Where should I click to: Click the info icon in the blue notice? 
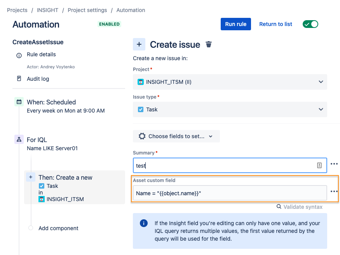tap(144, 223)
